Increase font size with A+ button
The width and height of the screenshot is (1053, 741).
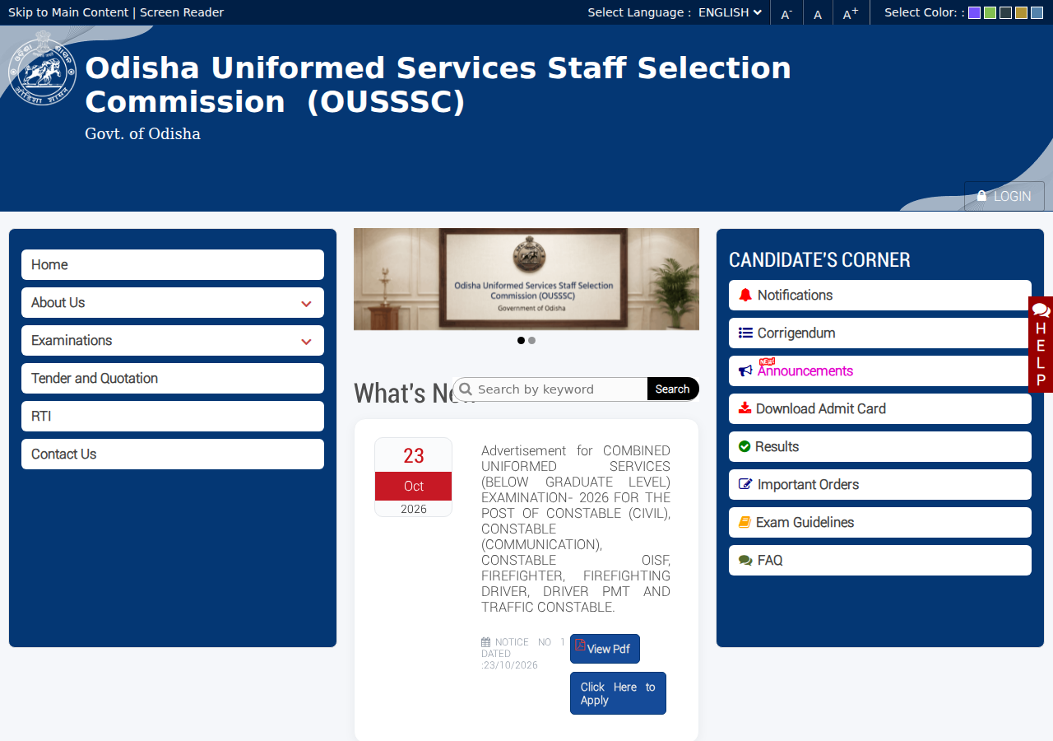click(851, 13)
